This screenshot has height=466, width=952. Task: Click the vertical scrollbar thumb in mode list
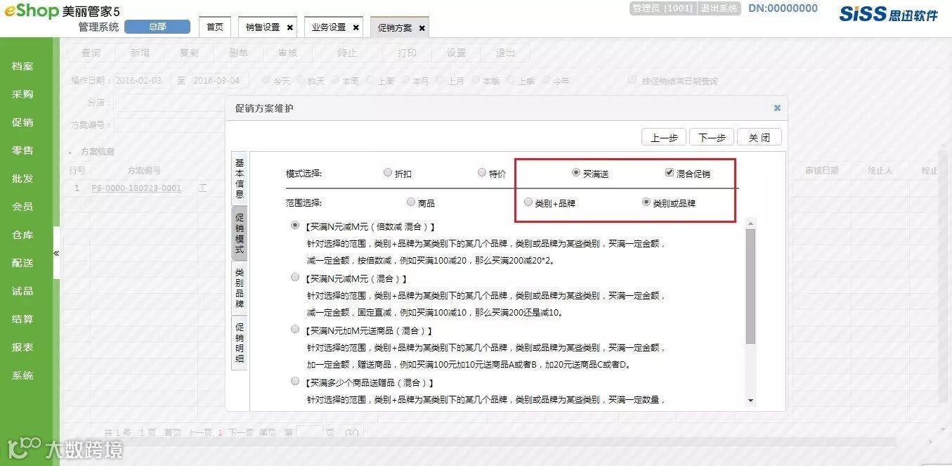coord(750,286)
